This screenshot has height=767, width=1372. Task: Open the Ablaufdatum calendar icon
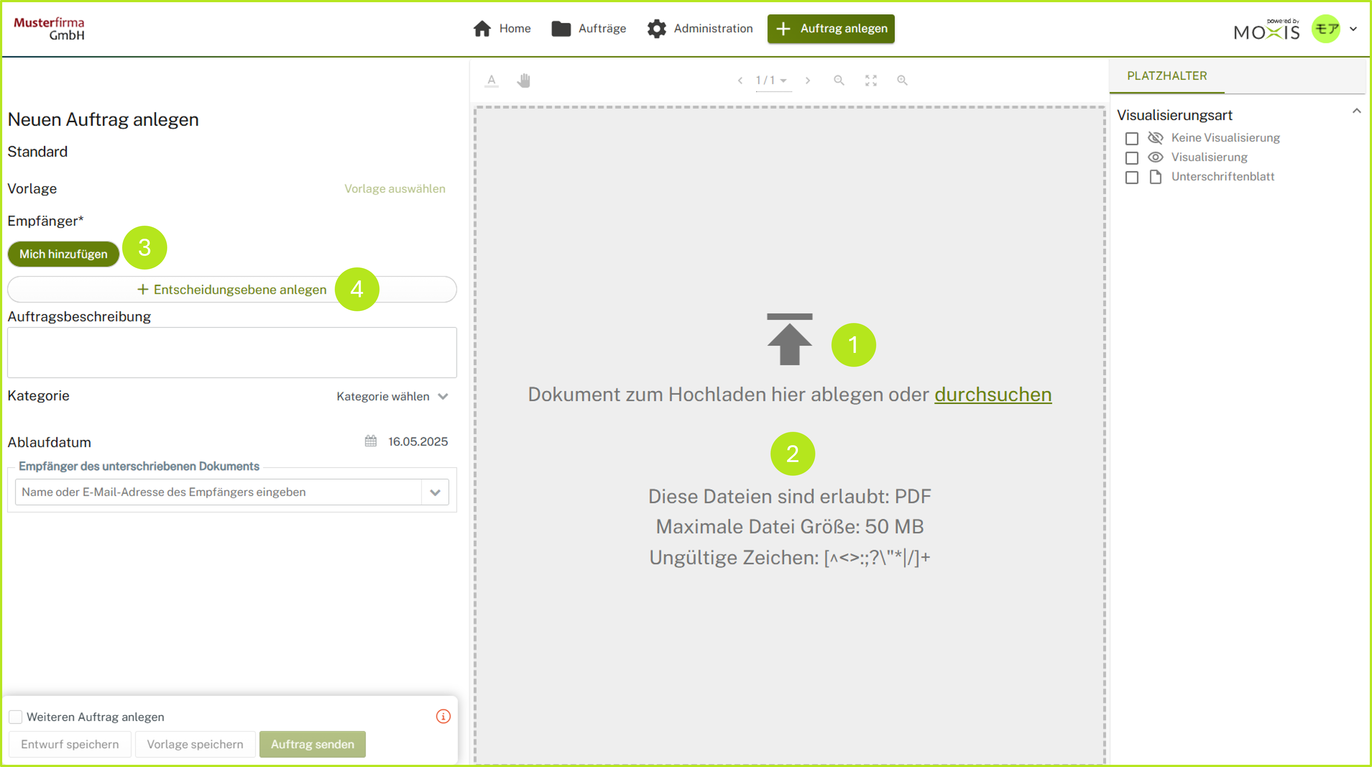(x=371, y=441)
